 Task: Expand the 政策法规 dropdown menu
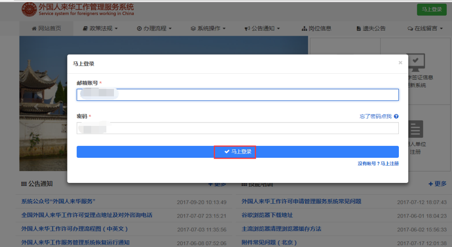100,28
